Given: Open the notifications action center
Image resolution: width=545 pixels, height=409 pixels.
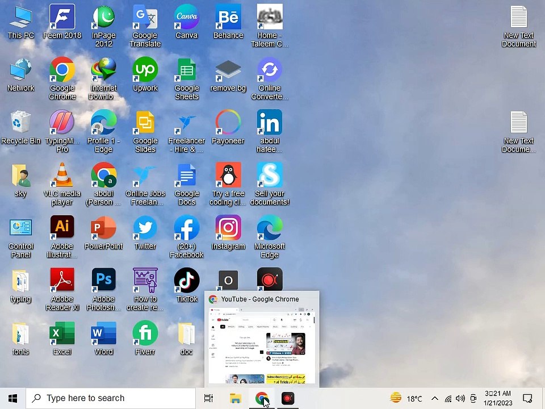Looking at the screenshot, I should [x=527, y=398].
